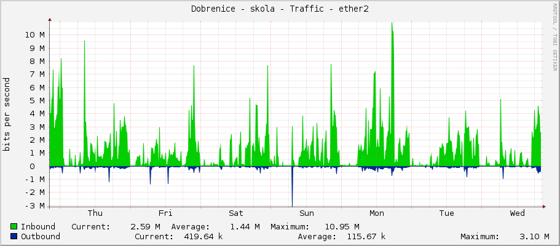Viewport: 560px width, 246px height.
Task: Click the '8 M' y-axis tick label
Action: point(37,61)
